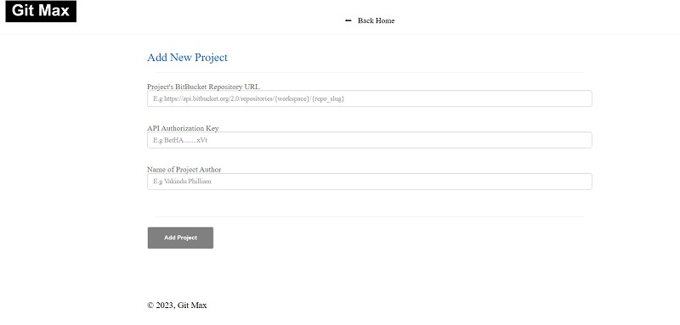Go to Back Home link
Viewport: 680px width, 325px height.
click(x=376, y=20)
